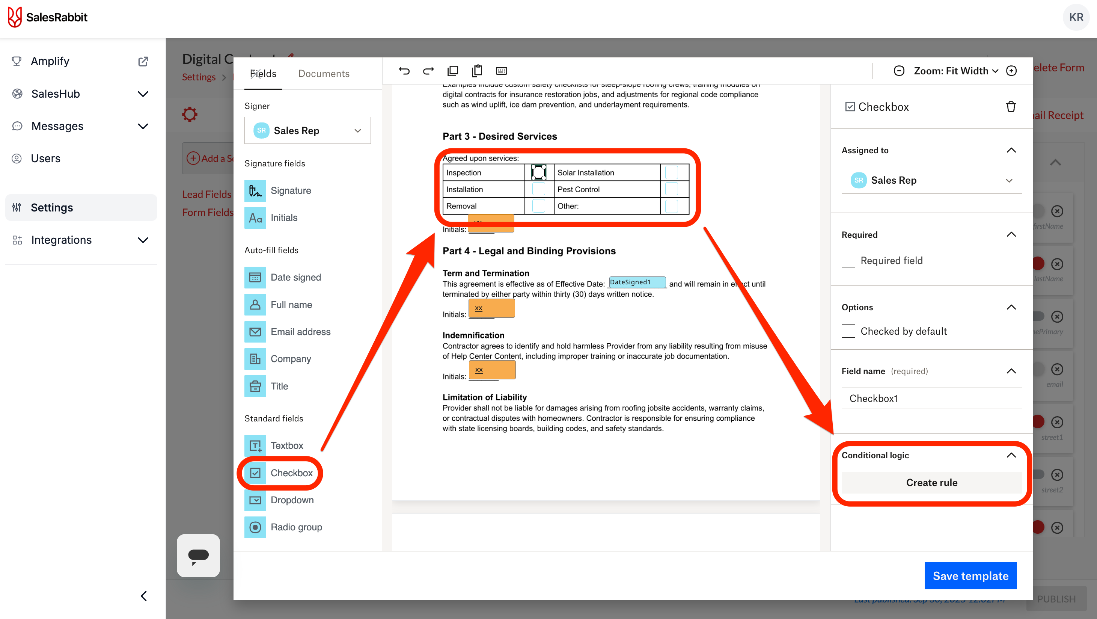Click the copy field icon in toolbar

(453, 71)
